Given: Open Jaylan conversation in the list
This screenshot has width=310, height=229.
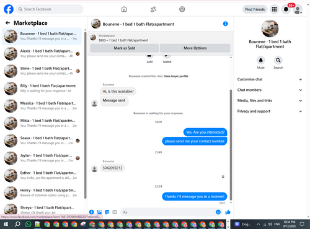Looking at the screenshot, I should pos(42,158).
